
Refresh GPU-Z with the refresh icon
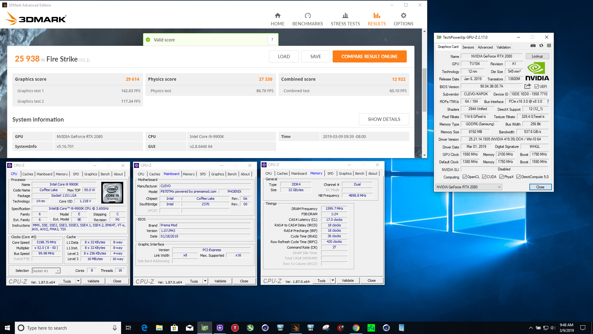pyautogui.click(x=541, y=45)
